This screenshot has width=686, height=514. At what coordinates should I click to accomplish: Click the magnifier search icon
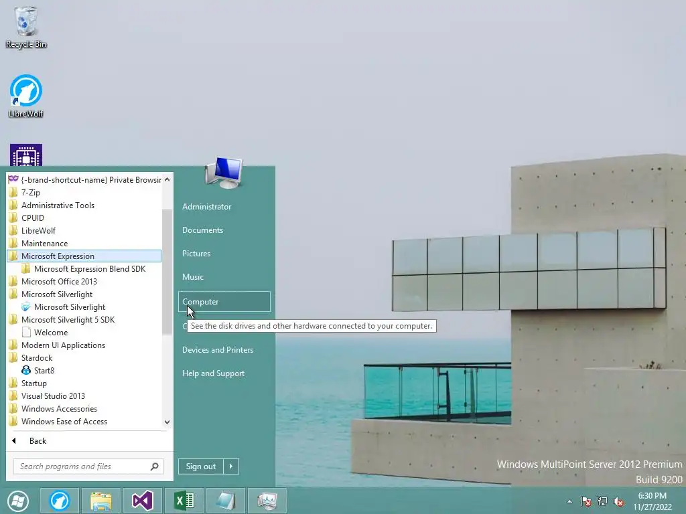coord(155,466)
